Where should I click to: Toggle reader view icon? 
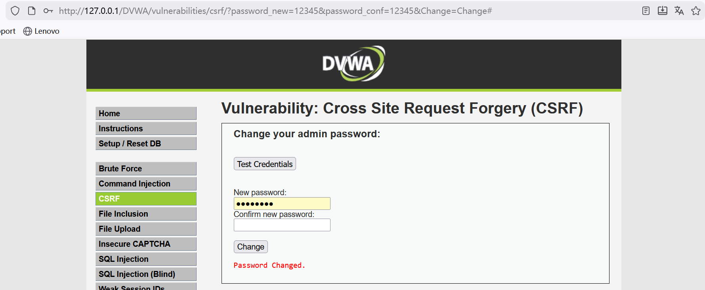(x=646, y=11)
